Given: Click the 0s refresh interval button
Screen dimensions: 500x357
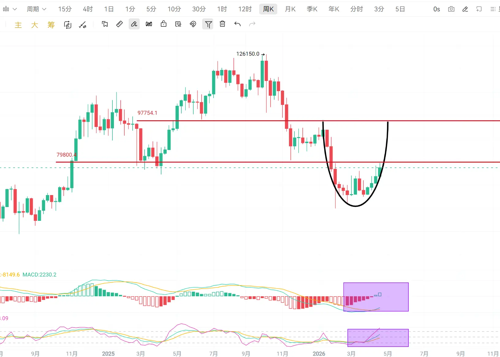Looking at the screenshot, I should point(437,9).
